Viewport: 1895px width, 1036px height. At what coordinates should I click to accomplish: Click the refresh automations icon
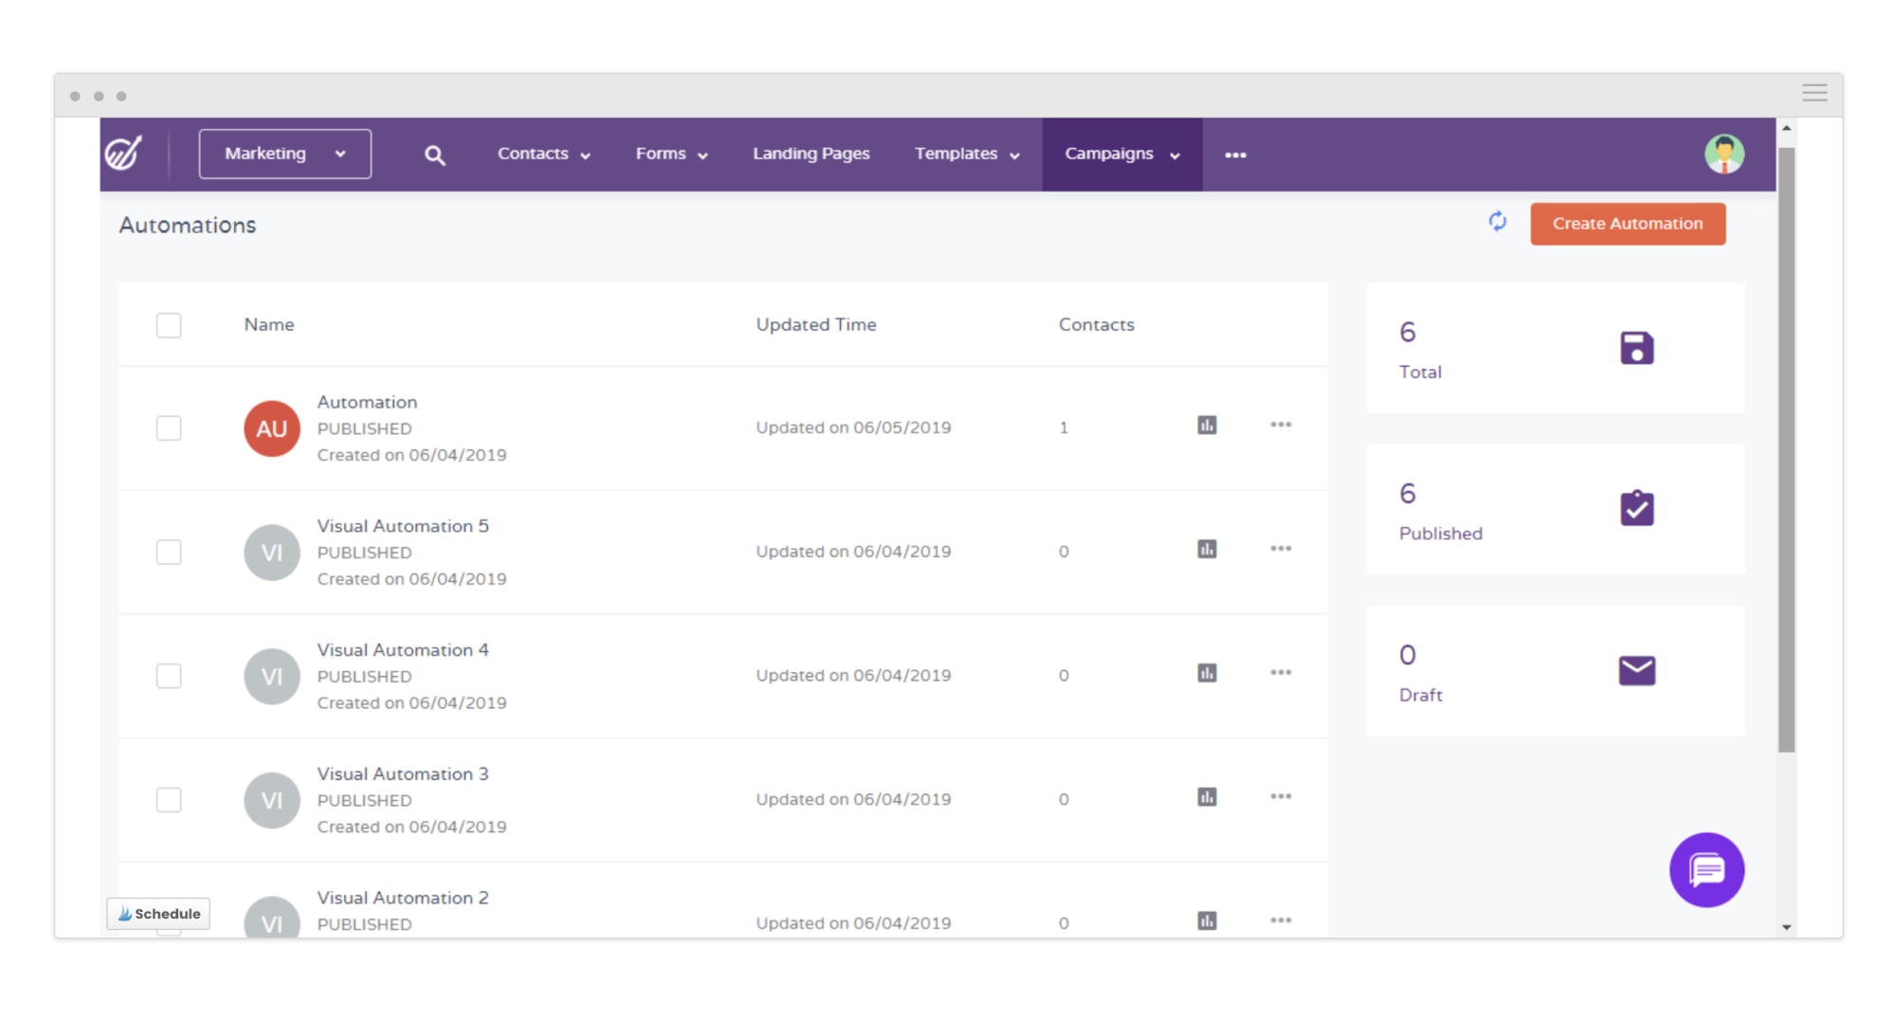tap(1498, 222)
